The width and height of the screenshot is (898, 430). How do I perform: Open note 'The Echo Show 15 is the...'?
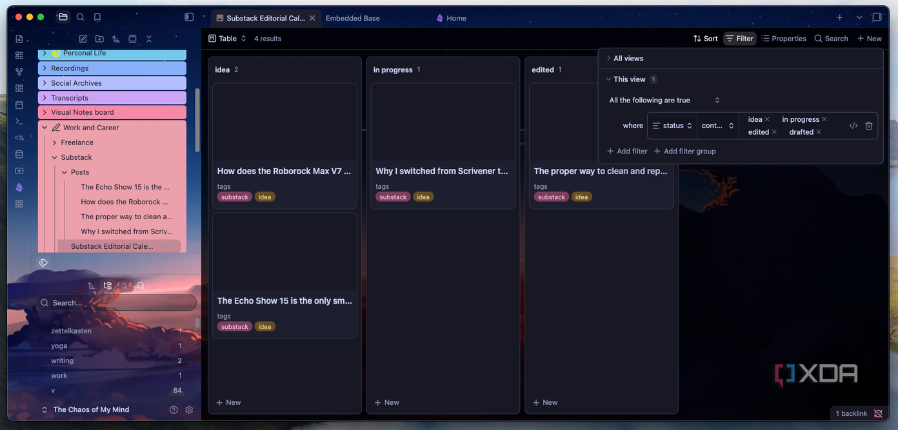click(125, 187)
